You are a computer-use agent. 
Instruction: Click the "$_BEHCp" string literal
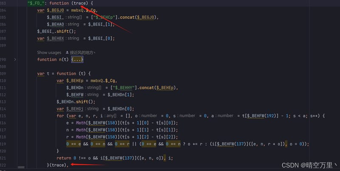(x=104, y=17)
